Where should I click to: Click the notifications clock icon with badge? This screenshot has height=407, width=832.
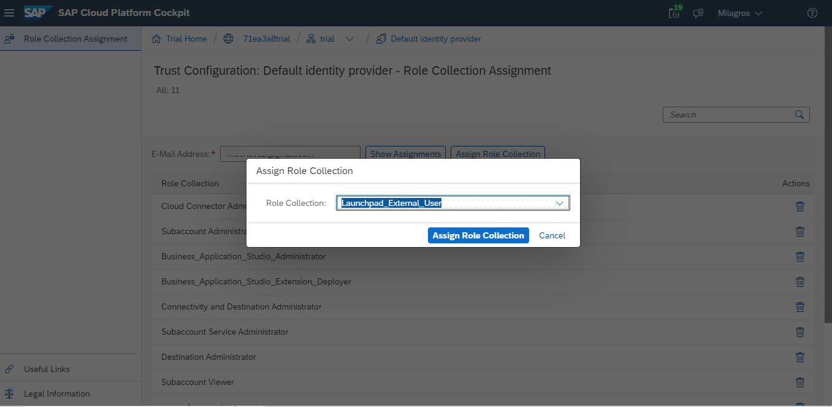tap(674, 13)
